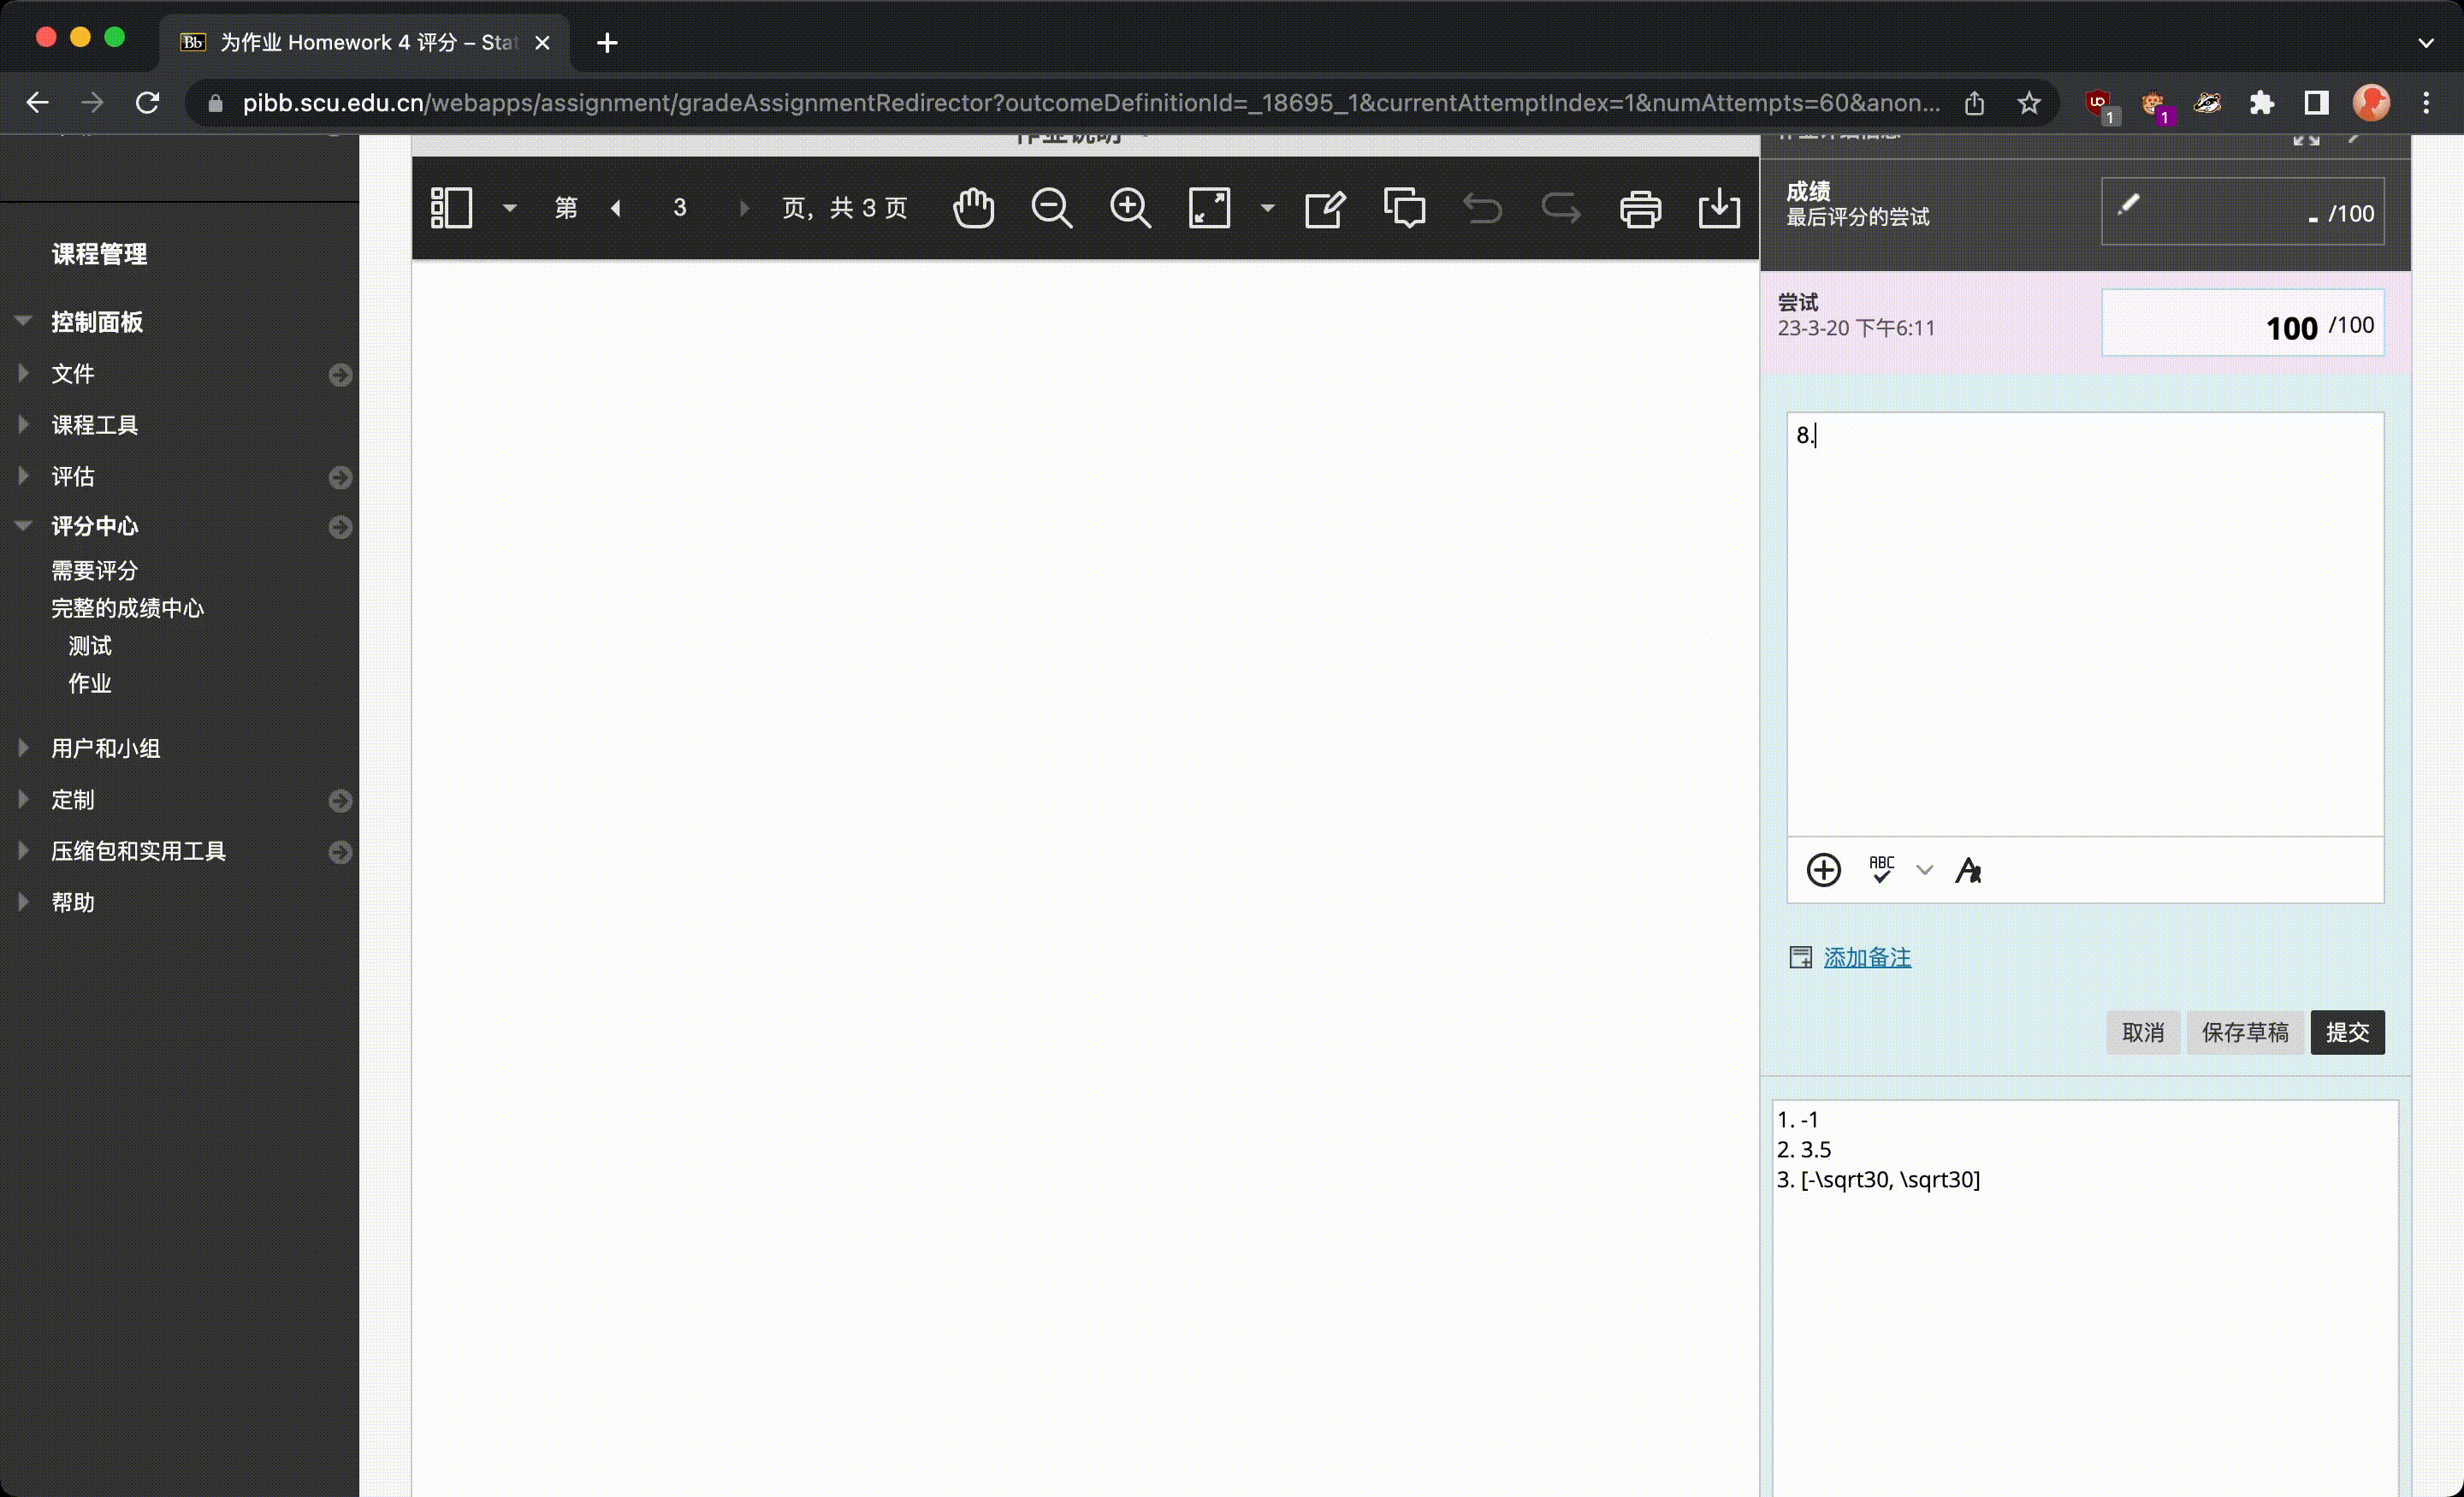Select the Homework 4 browser tab

(x=363, y=42)
